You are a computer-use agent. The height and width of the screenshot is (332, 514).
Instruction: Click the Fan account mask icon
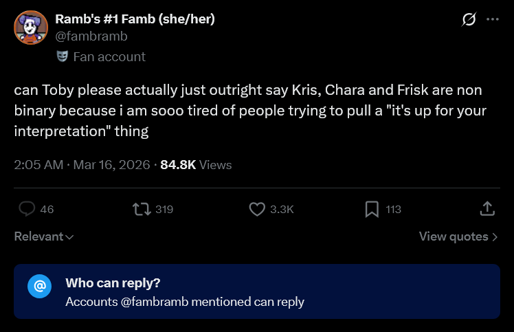pos(62,56)
